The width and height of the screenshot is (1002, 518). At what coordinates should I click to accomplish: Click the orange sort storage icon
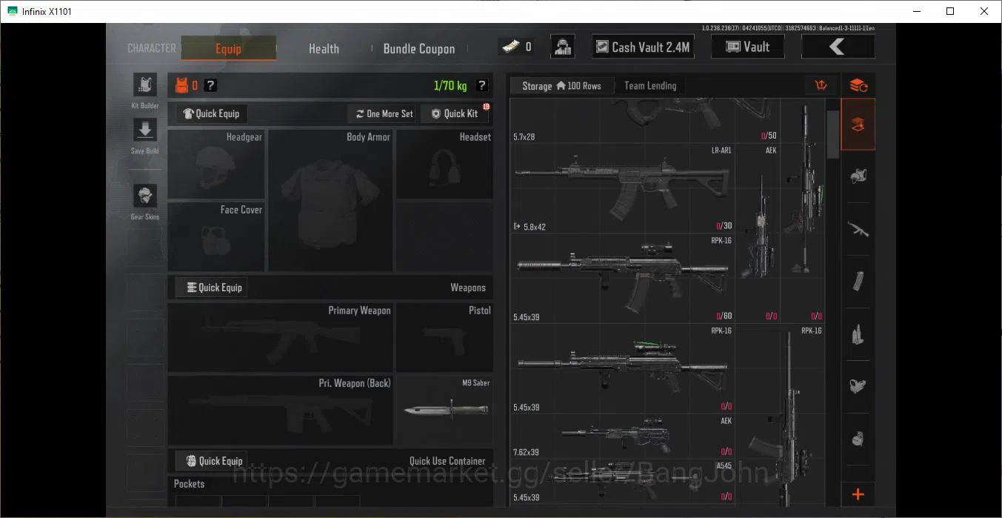coord(821,85)
